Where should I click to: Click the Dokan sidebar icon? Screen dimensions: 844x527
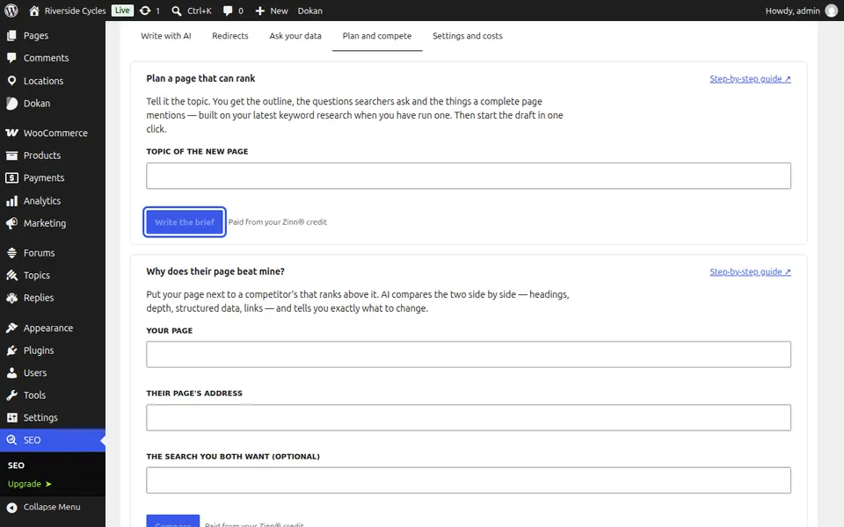click(x=11, y=104)
